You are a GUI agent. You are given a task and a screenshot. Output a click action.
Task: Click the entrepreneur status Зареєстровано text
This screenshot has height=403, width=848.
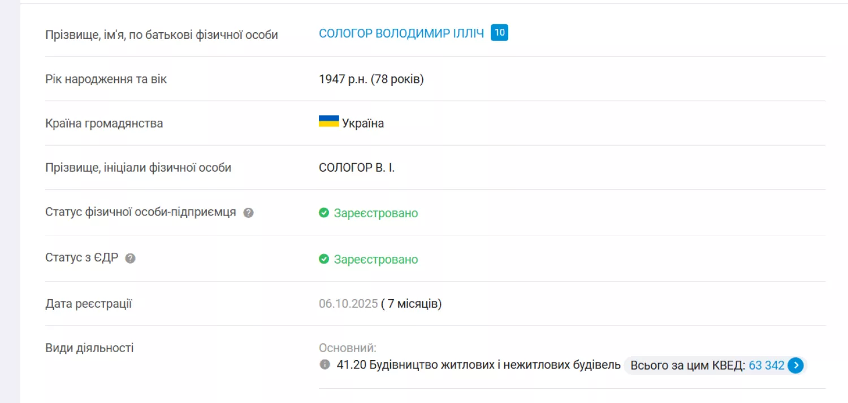(x=376, y=213)
